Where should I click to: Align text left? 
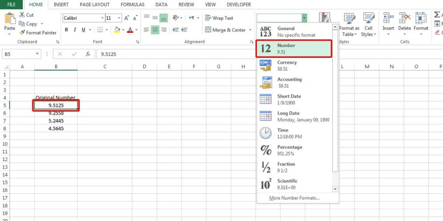(x=147, y=30)
